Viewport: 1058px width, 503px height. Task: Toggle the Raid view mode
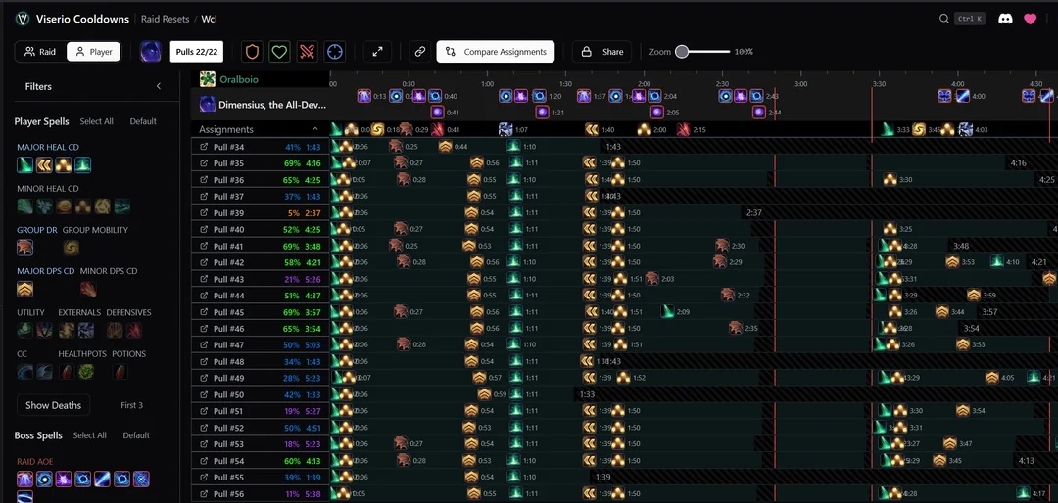point(40,52)
